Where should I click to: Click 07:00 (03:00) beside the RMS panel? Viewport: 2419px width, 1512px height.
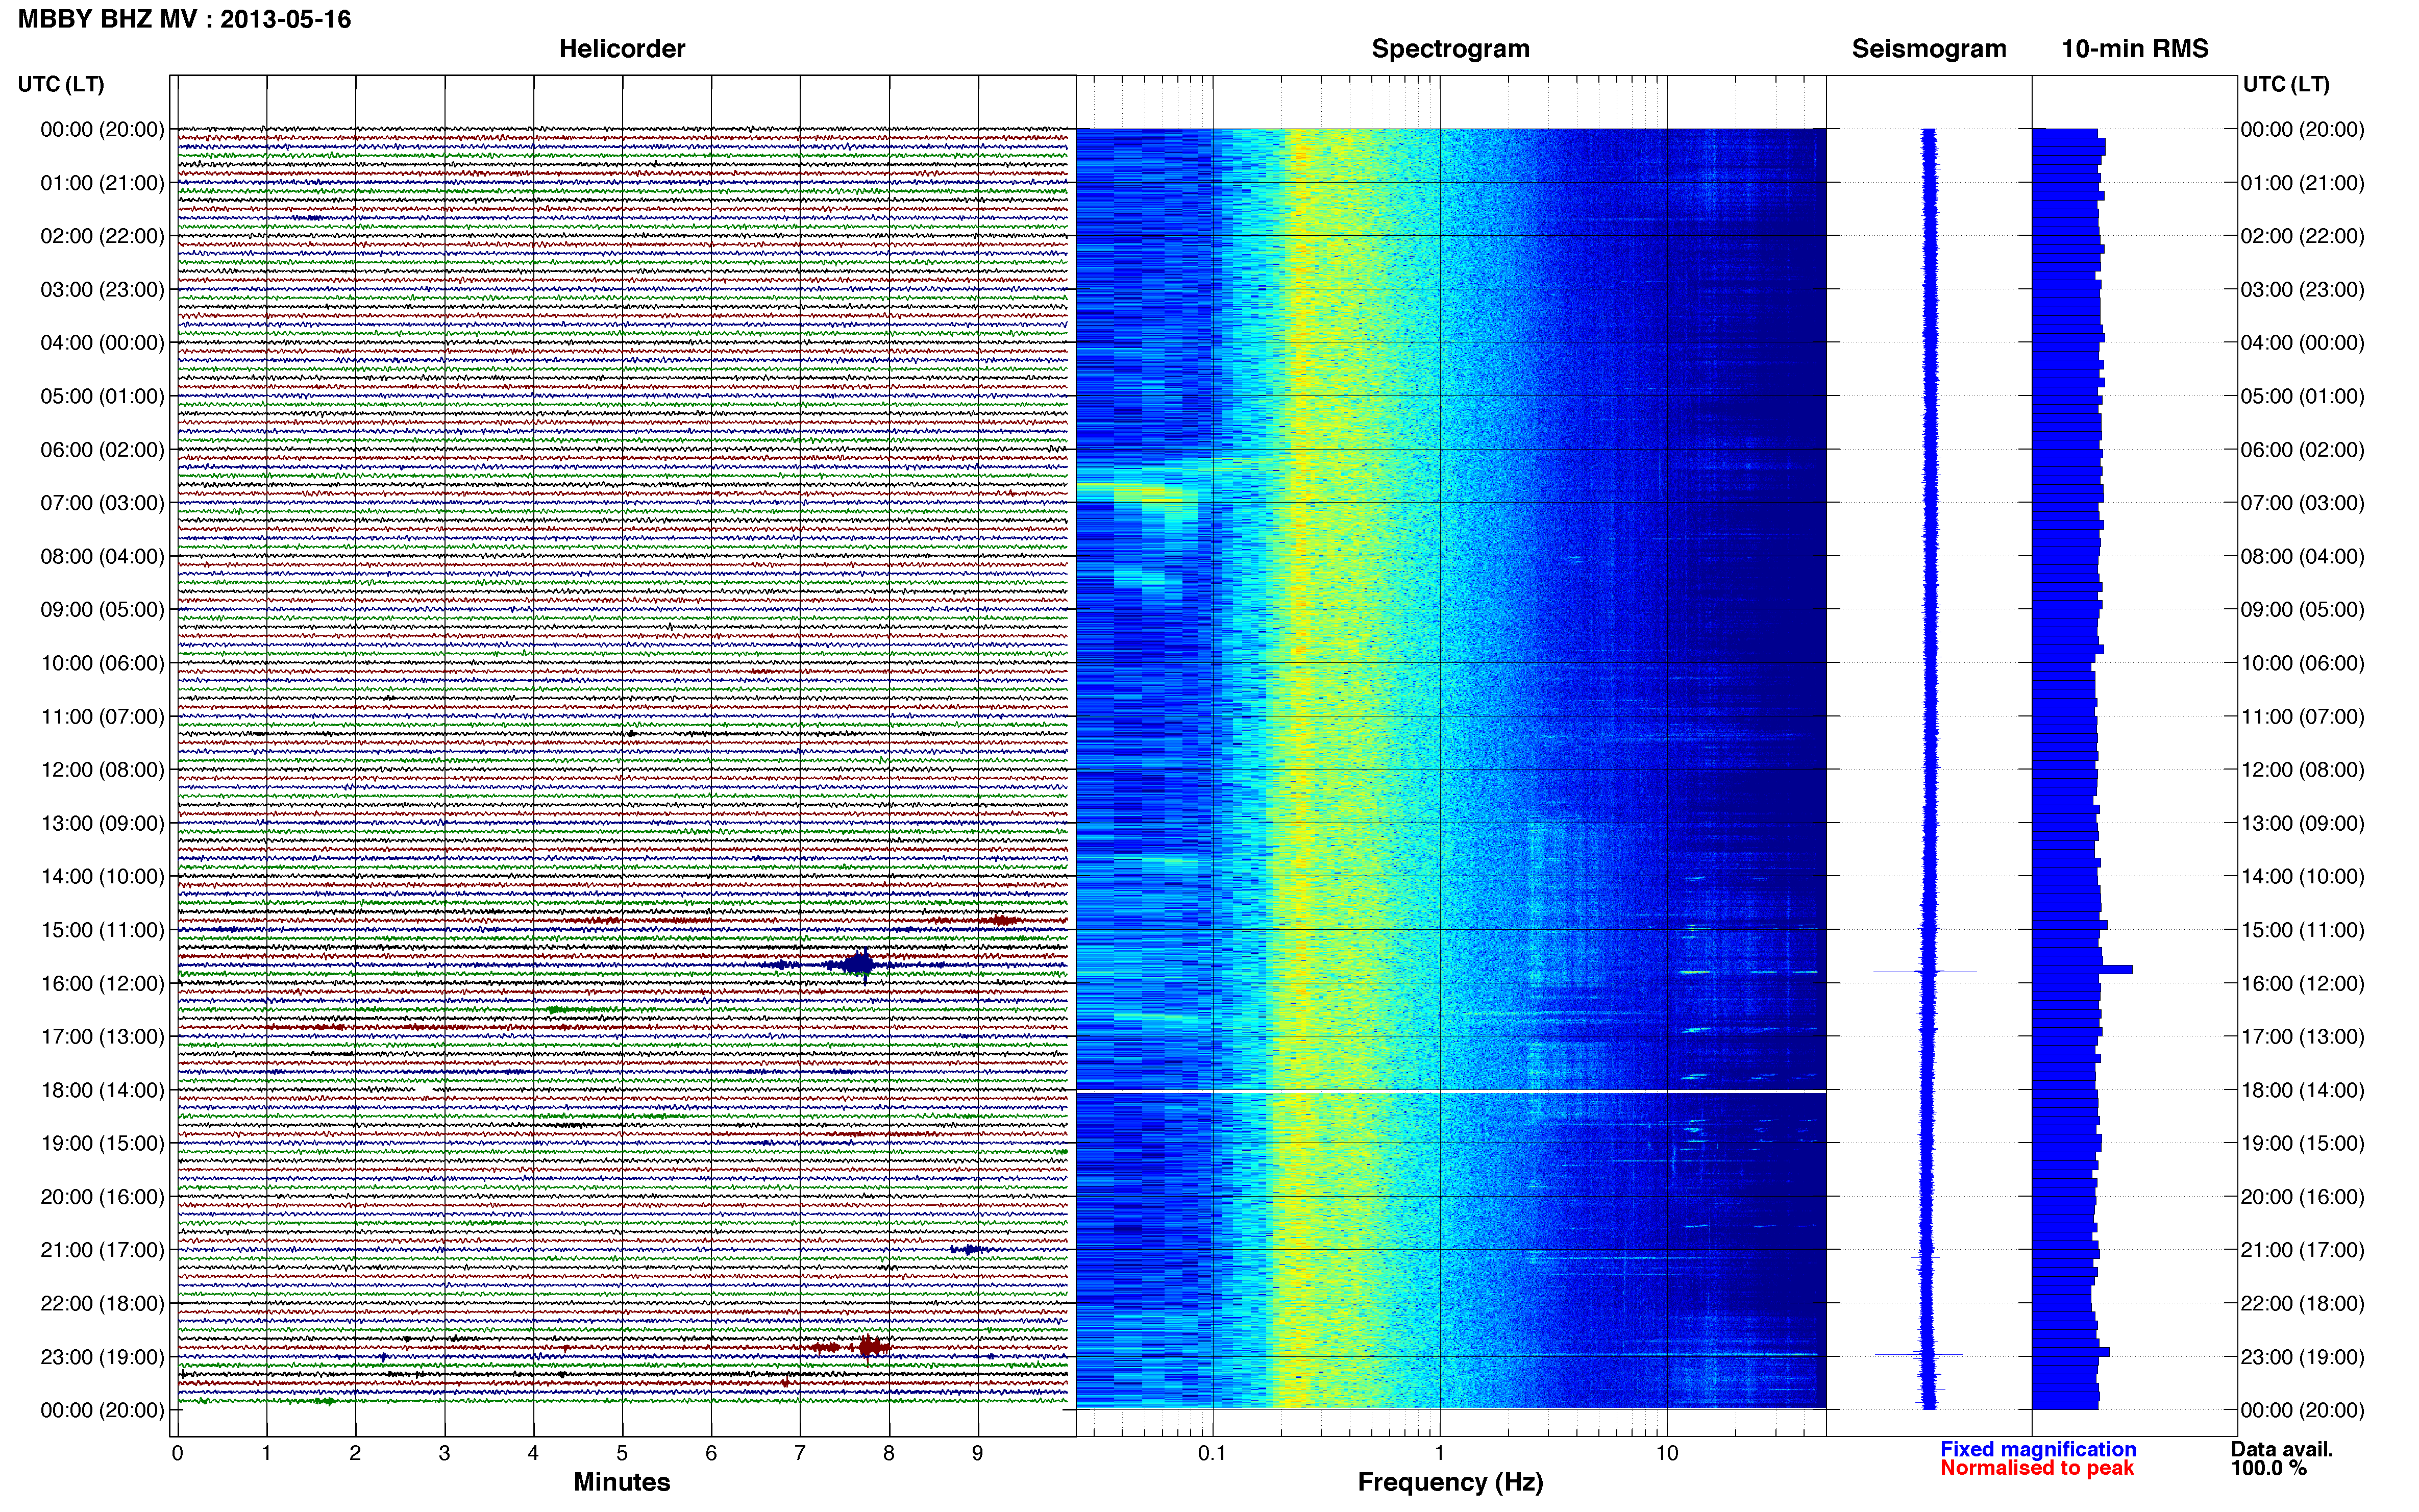click(2302, 503)
